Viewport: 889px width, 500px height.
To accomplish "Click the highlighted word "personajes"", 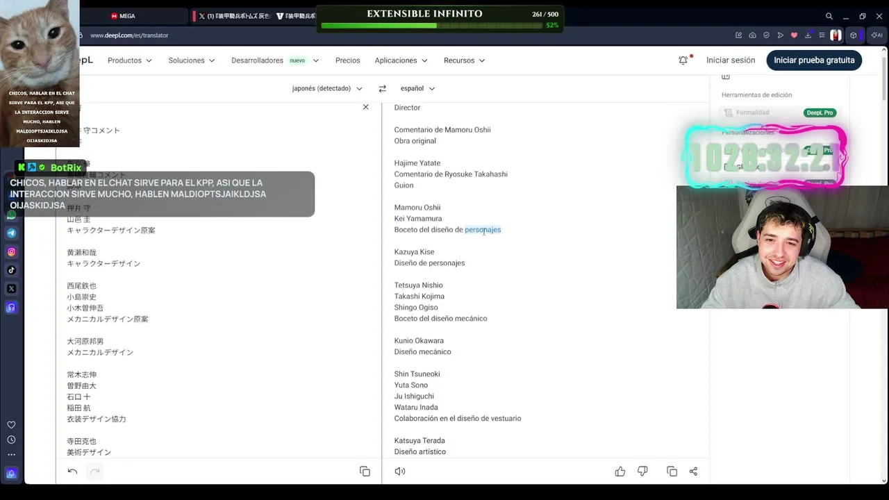I will (x=483, y=230).
